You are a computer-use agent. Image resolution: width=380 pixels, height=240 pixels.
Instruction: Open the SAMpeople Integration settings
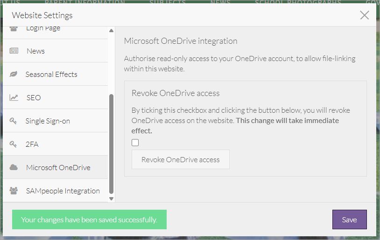point(63,191)
